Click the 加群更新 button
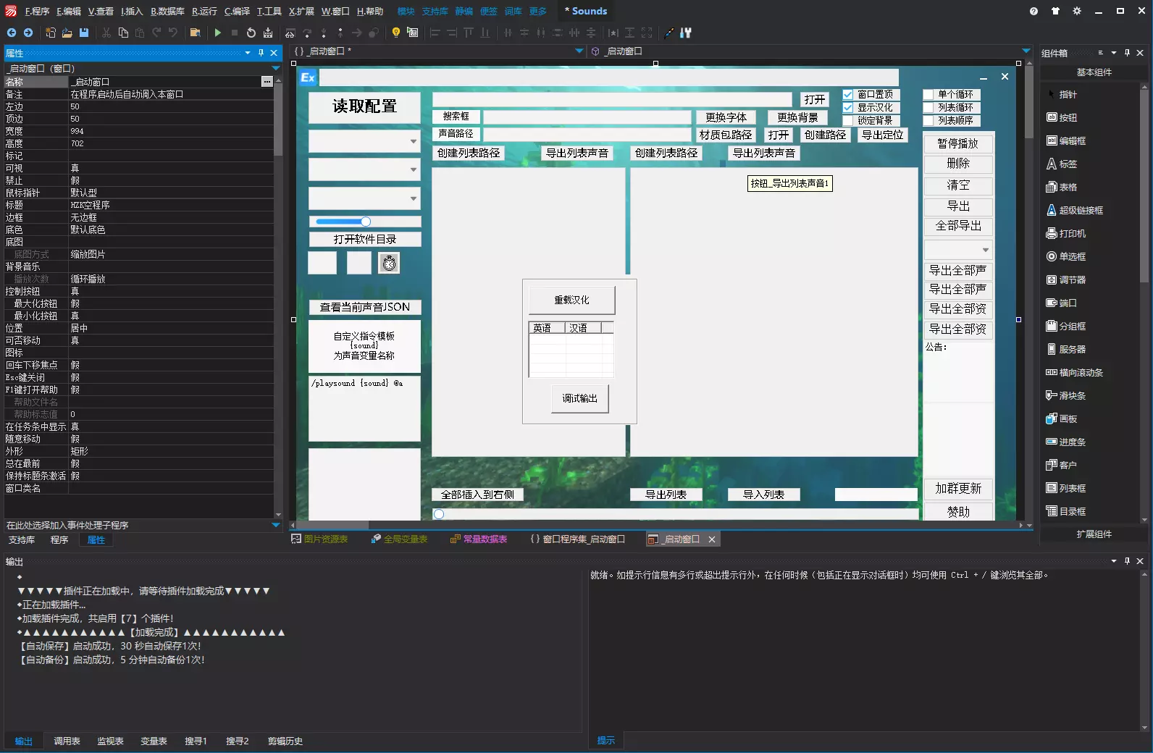 957,489
